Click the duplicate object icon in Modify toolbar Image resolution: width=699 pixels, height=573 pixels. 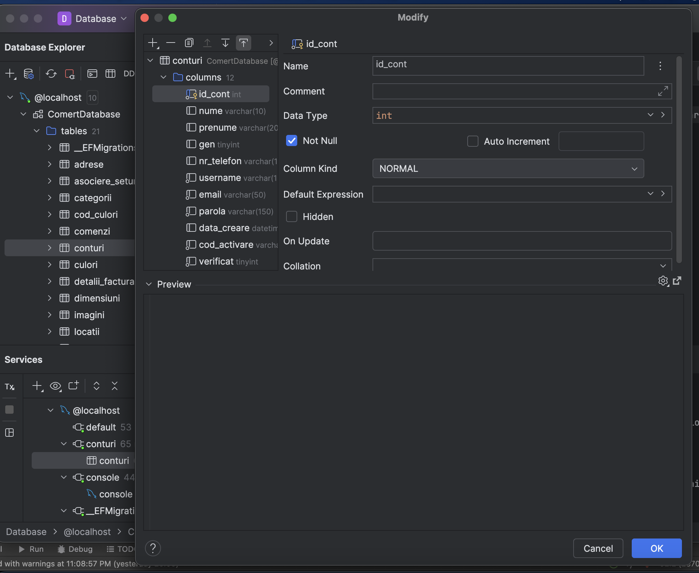pyautogui.click(x=189, y=43)
